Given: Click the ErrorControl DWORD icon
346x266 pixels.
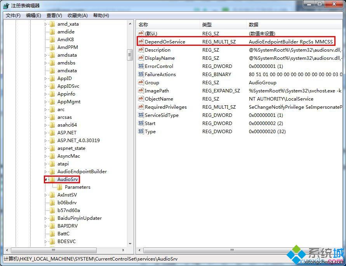Looking at the screenshot, I should (141, 66).
